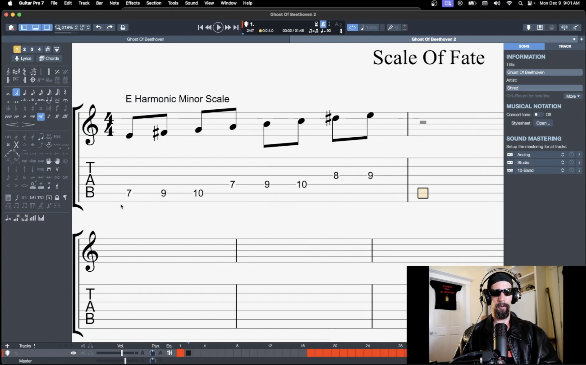This screenshot has width=586, height=365.
Task: Insert a treble clef change
Action: tap(8, 72)
